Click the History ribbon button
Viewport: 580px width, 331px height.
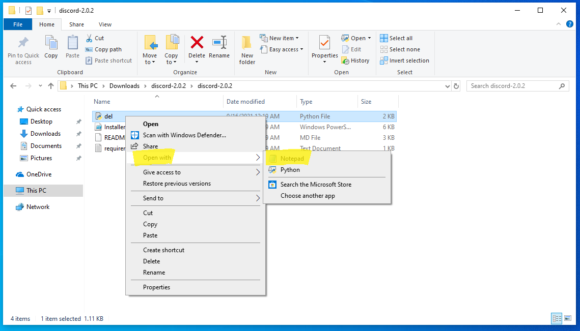356,61
